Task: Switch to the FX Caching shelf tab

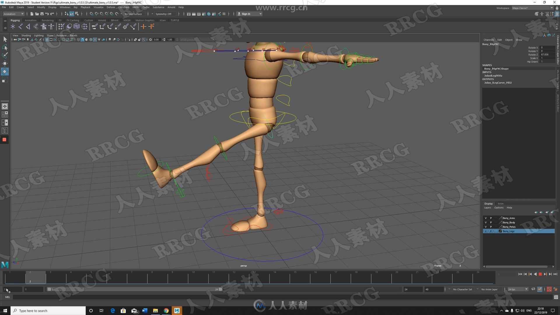Action: click(x=73, y=20)
